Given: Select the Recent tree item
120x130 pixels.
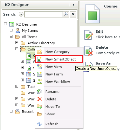Looking at the screenshot, I should 28,112.
